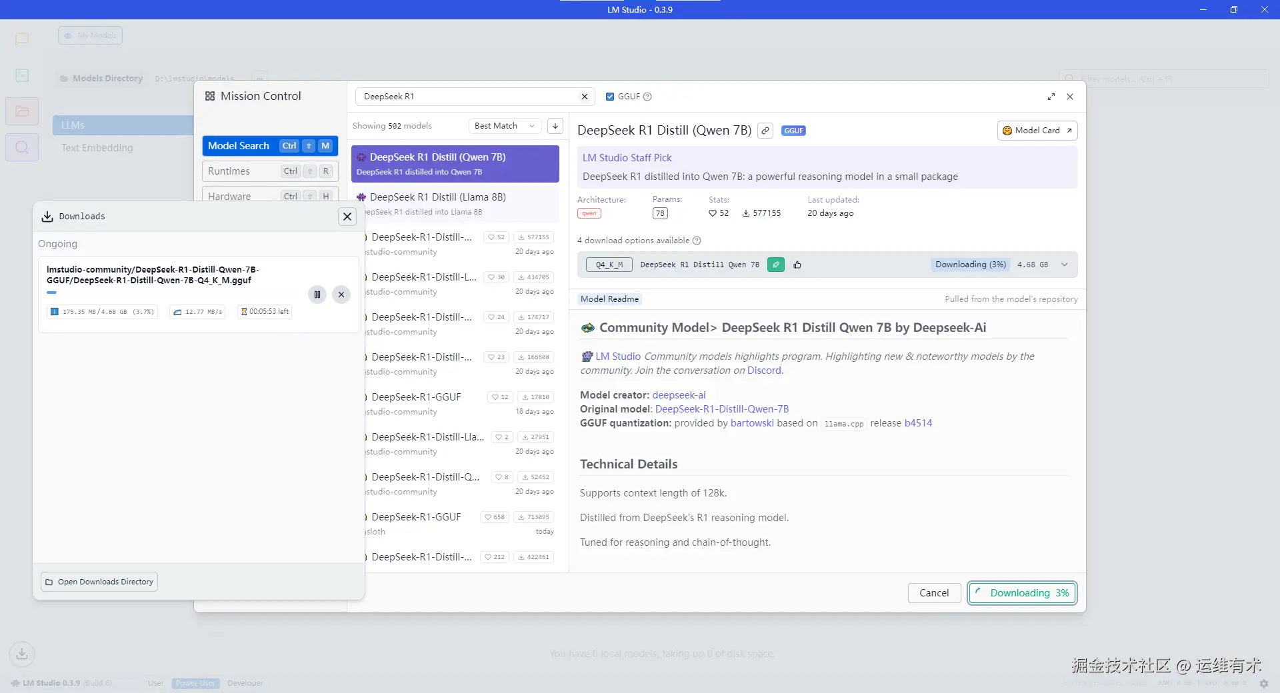Select the DeepSeek-R1-GGUF result updated today

(461, 524)
